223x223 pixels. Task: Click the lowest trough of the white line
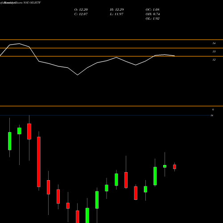[x=78, y=75]
